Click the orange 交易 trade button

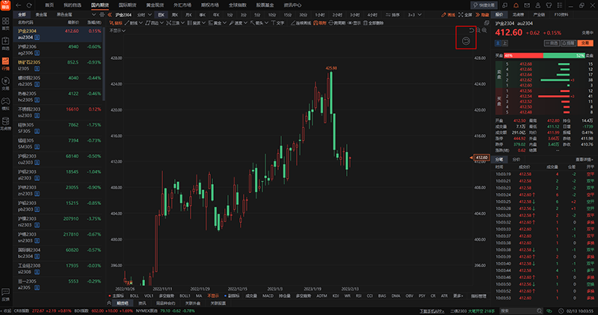(585, 43)
